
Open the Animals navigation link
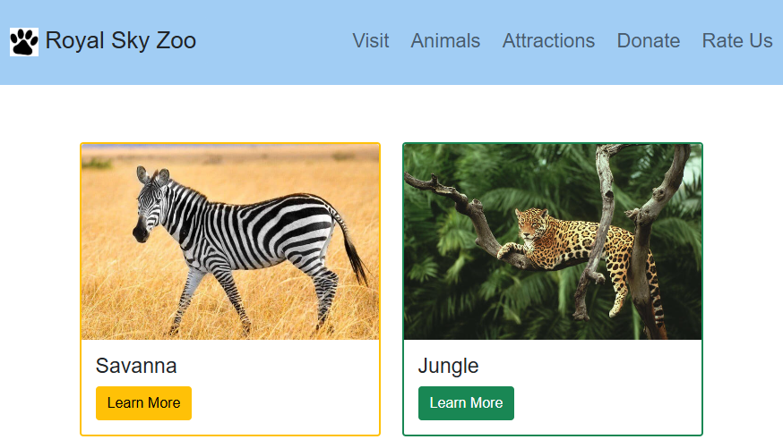pos(445,41)
